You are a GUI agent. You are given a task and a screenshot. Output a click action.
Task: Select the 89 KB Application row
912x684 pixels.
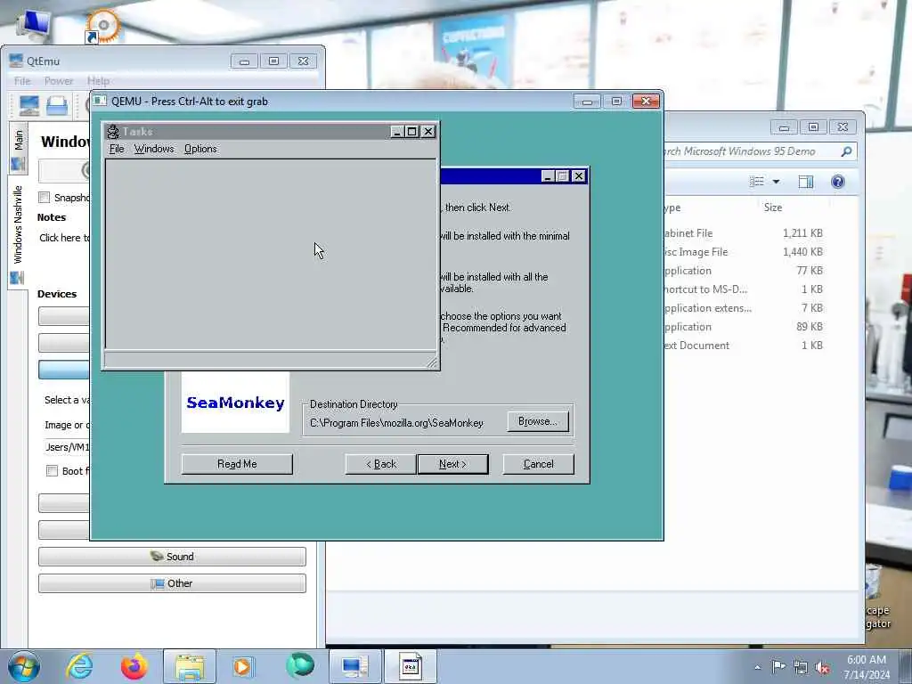point(745,326)
